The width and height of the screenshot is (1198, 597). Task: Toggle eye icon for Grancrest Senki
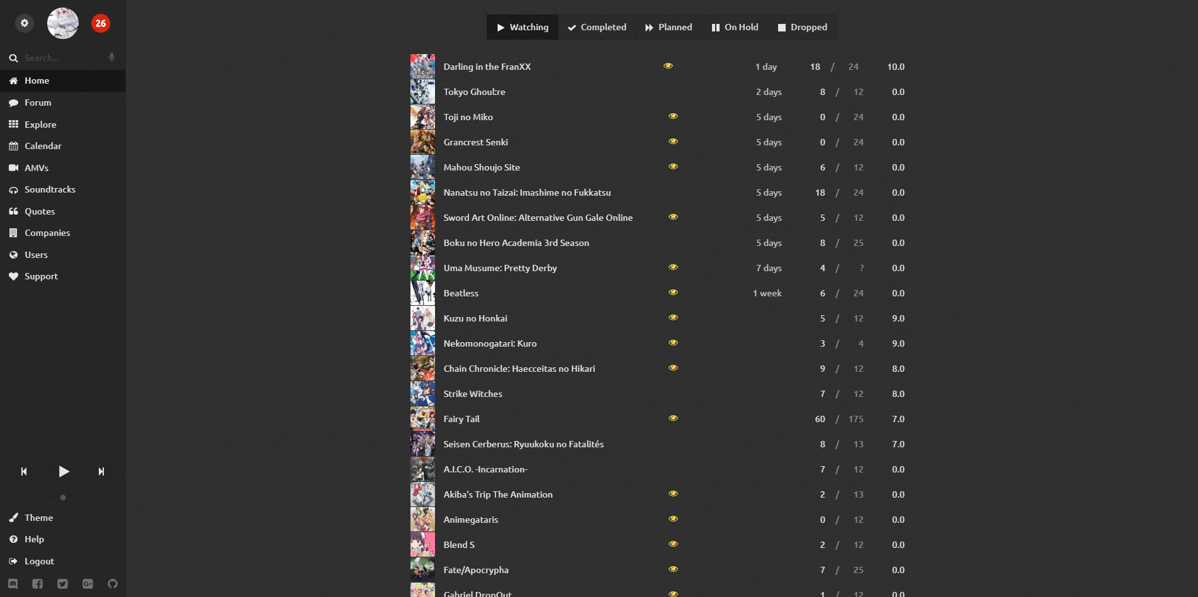(674, 141)
